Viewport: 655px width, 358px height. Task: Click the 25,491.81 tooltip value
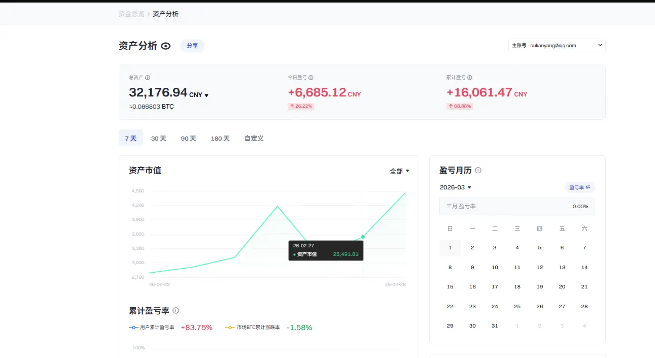pyautogui.click(x=346, y=254)
